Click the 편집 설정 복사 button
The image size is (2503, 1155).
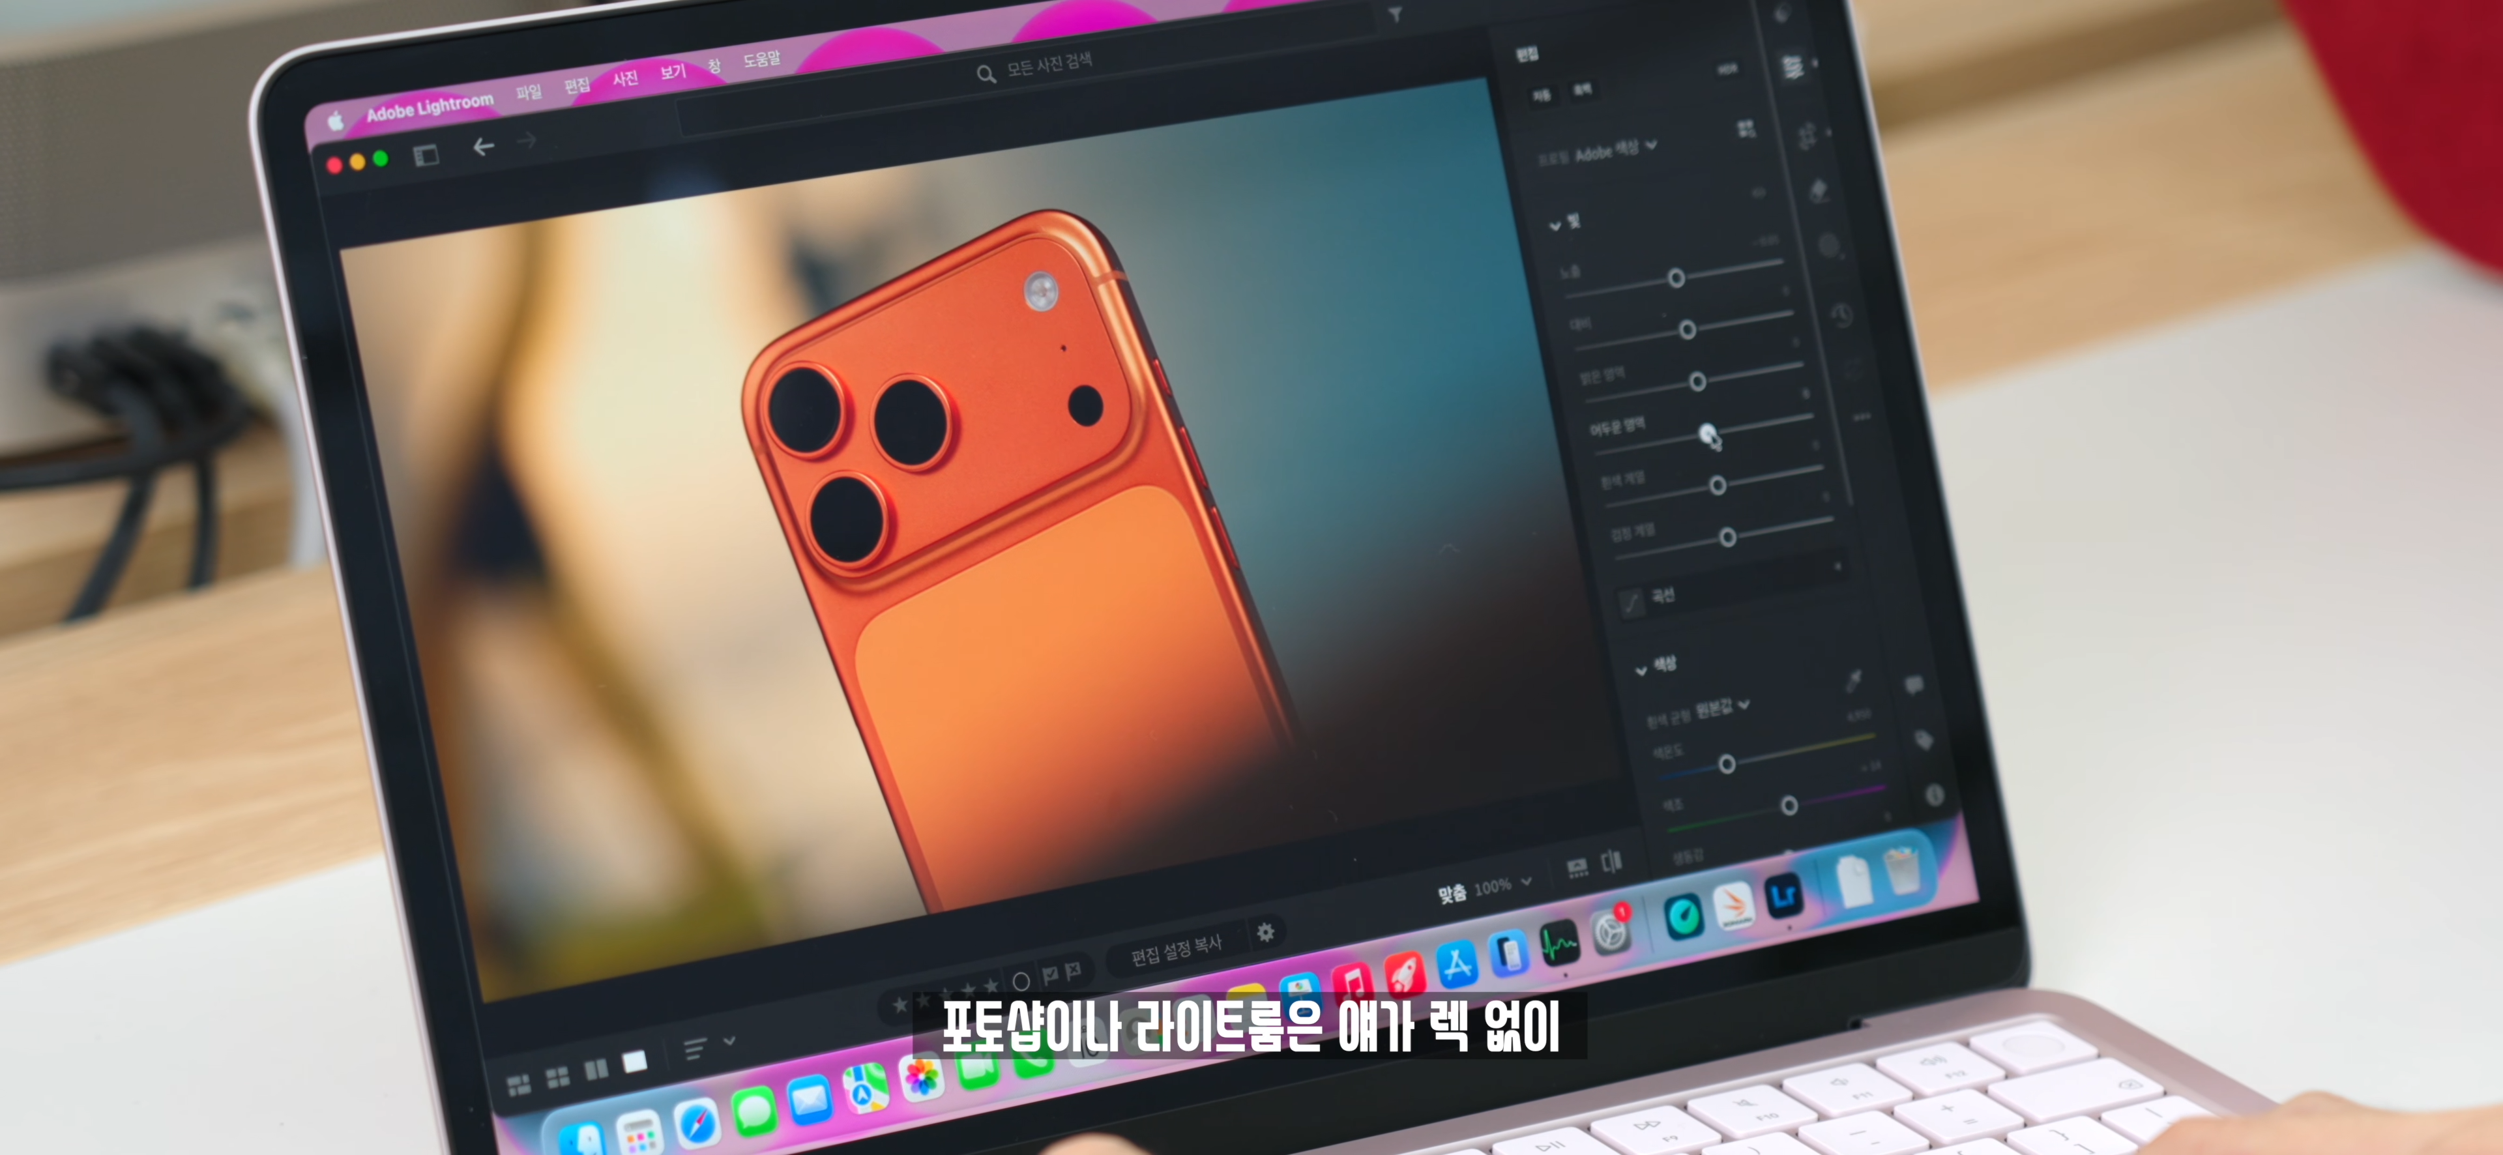[x=1176, y=950]
